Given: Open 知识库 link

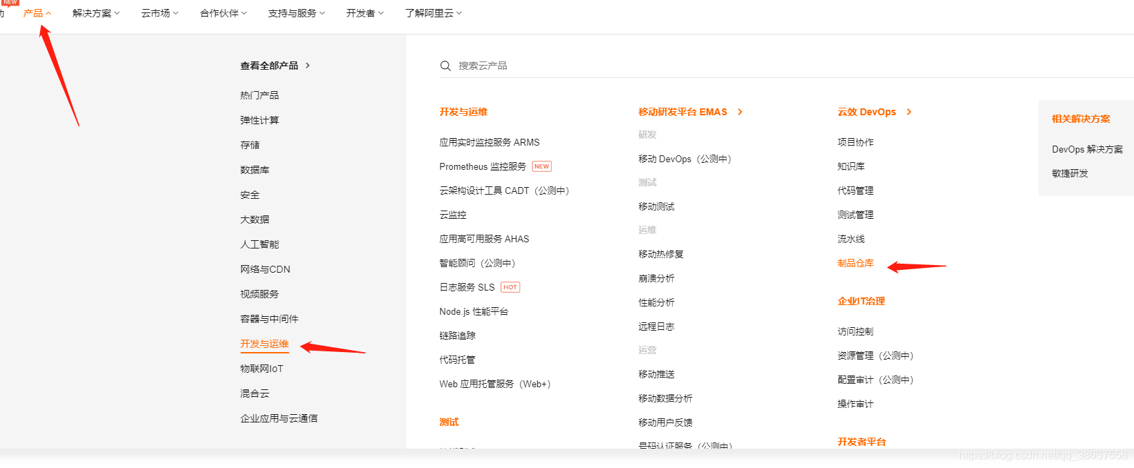Looking at the screenshot, I should [851, 166].
